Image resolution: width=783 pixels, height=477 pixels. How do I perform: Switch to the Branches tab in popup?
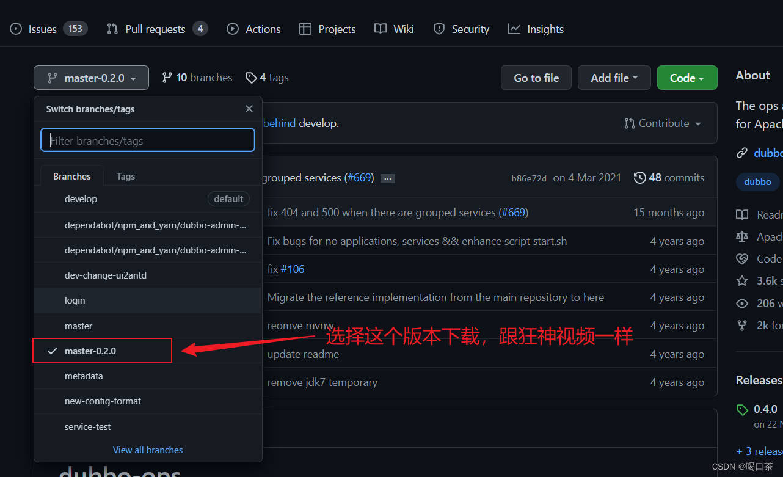tap(71, 176)
